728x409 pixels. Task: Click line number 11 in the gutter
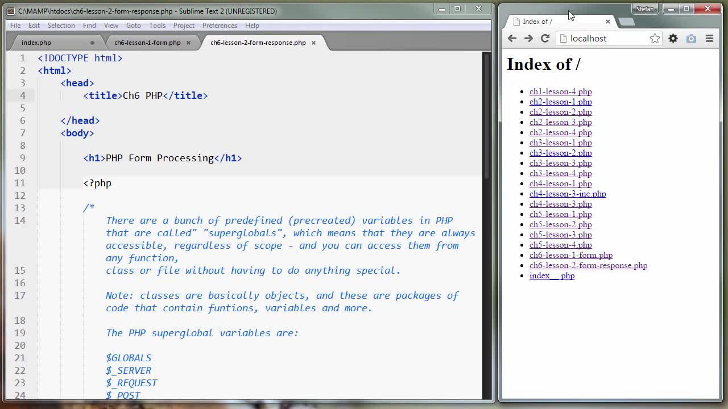coord(20,183)
